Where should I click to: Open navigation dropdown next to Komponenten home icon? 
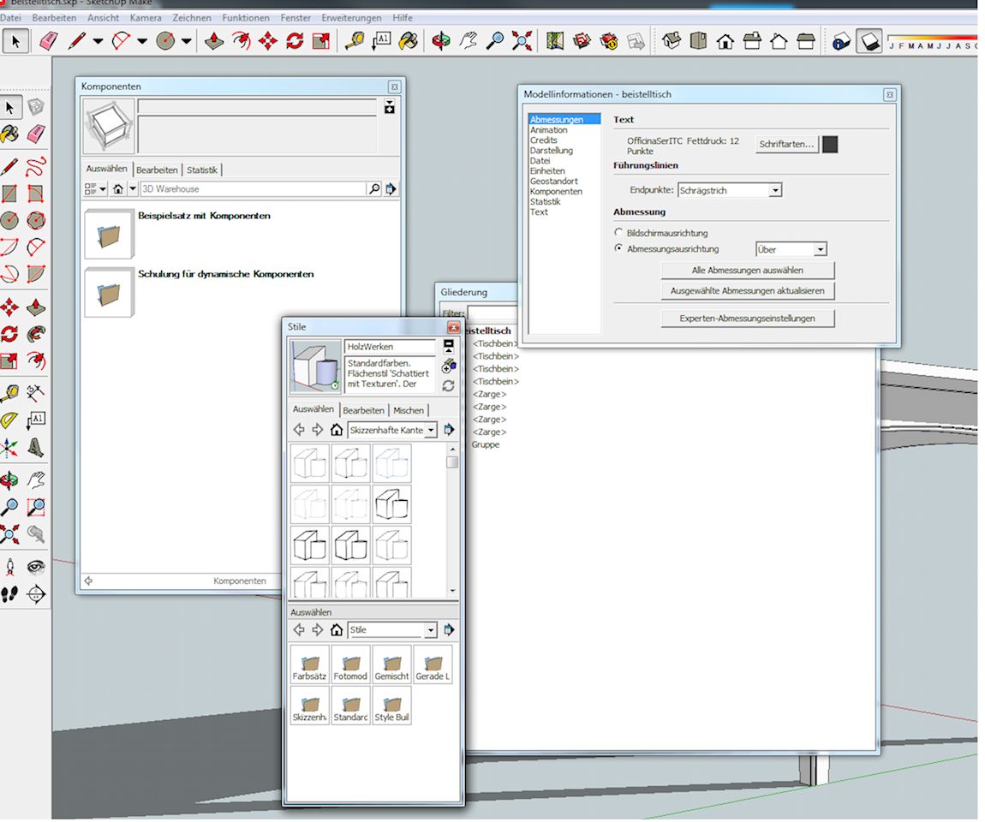pyautogui.click(x=133, y=188)
